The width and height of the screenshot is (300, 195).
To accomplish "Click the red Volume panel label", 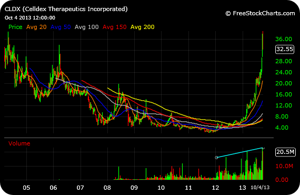I will coord(19,143).
